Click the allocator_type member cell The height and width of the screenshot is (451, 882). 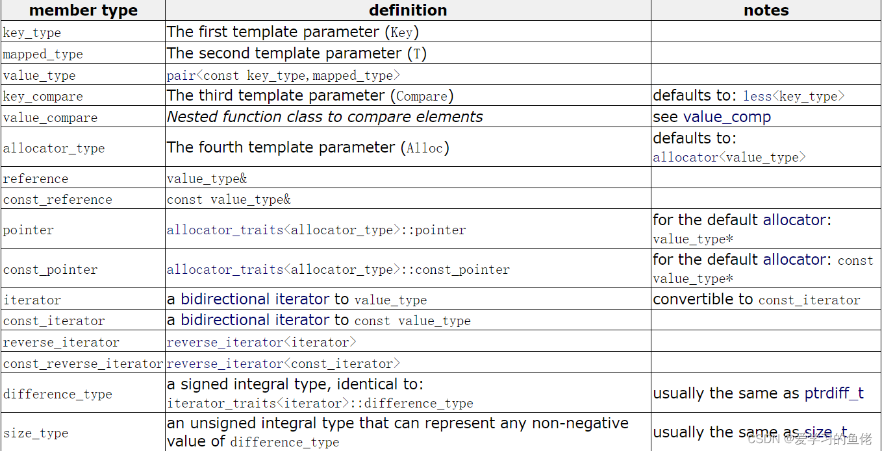(54, 148)
